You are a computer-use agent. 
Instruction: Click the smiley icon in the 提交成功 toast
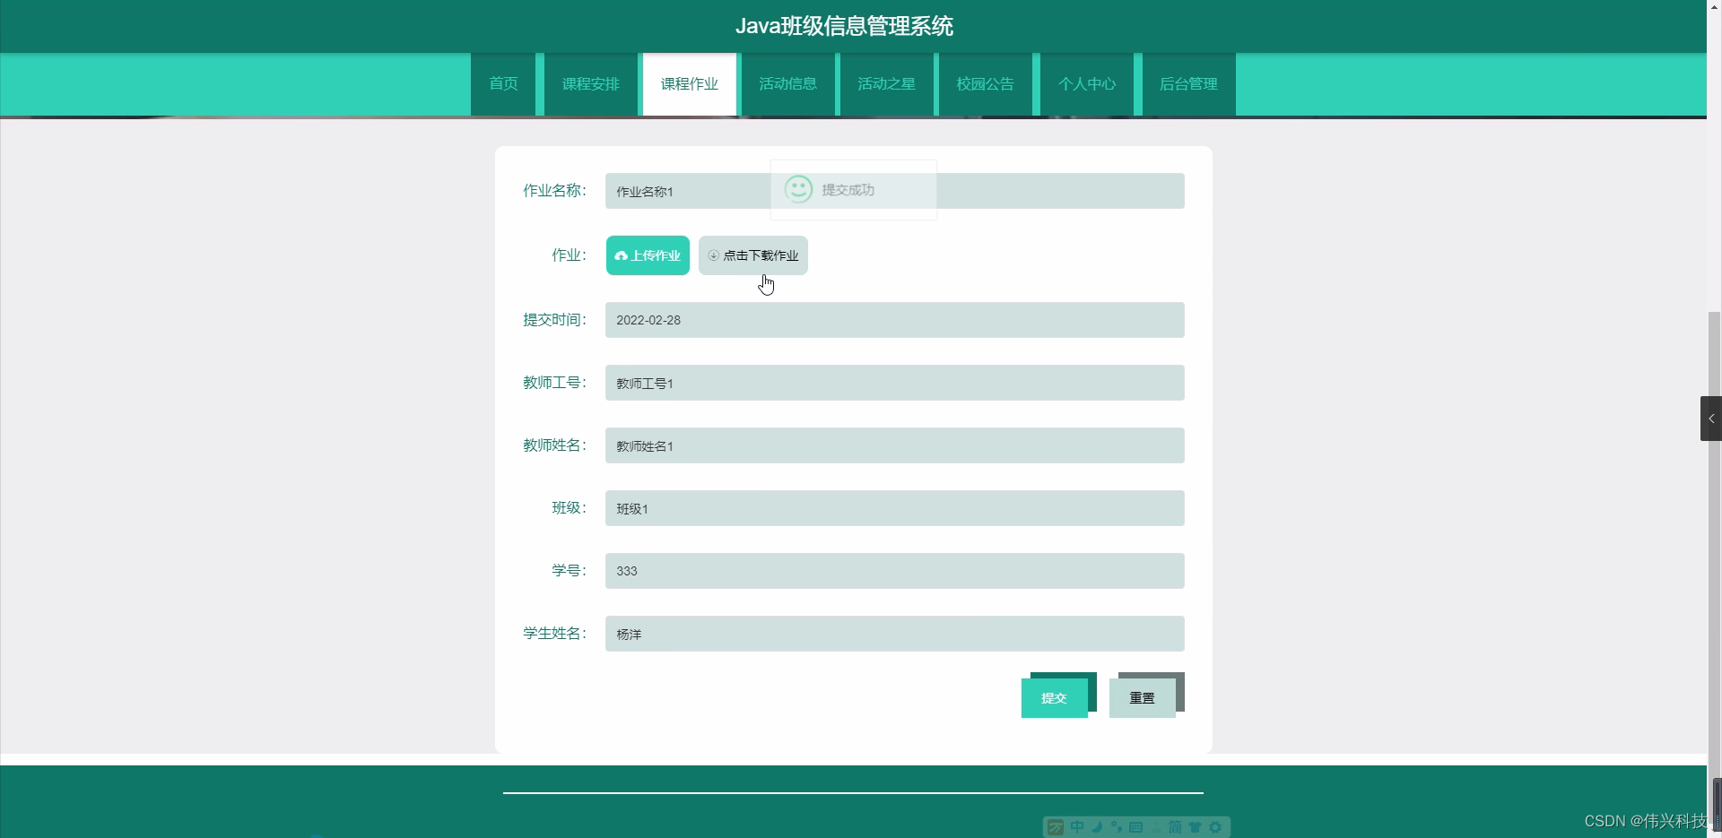(798, 189)
